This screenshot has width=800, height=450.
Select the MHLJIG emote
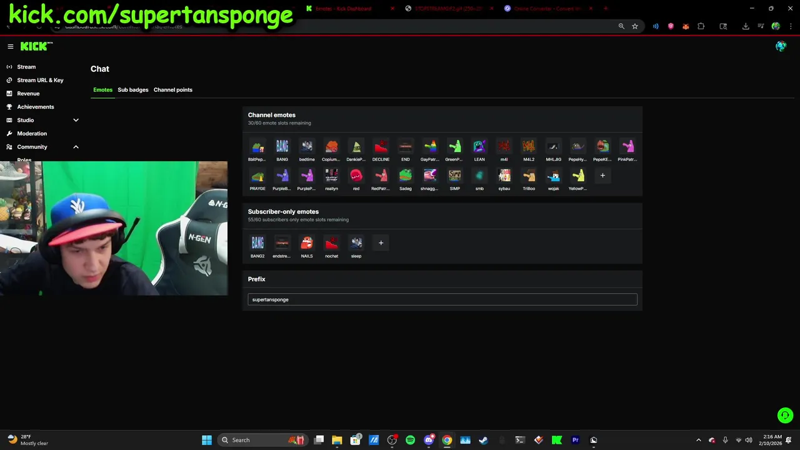(x=553, y=147)
